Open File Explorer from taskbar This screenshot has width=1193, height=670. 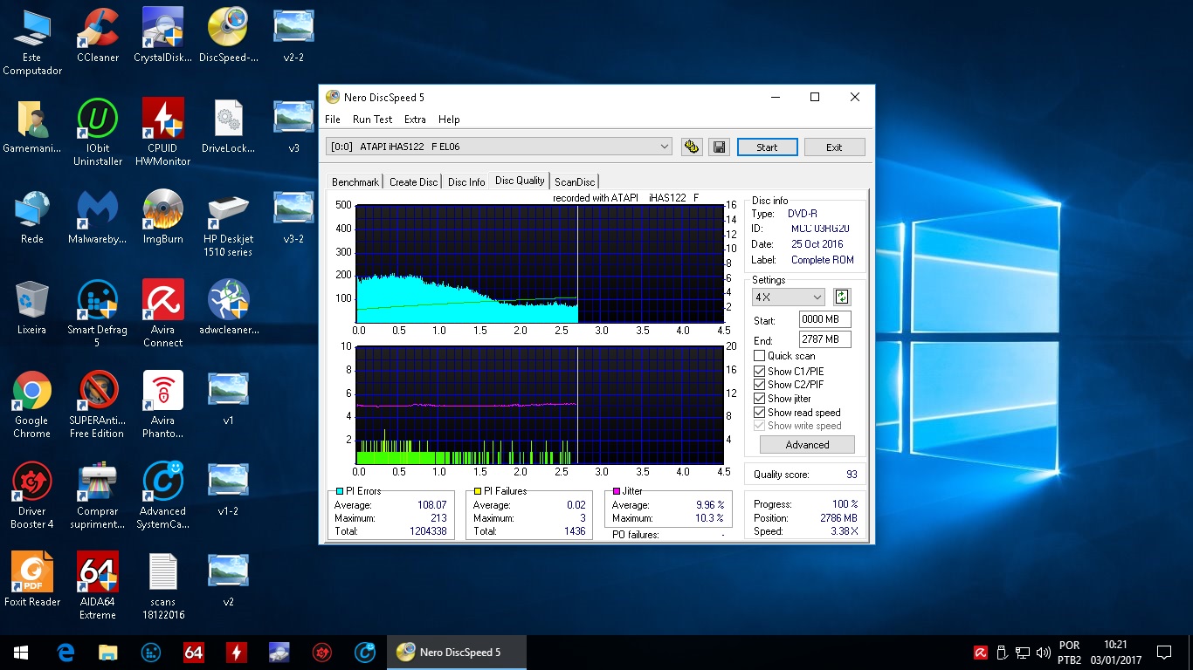(x=108, y=652)
